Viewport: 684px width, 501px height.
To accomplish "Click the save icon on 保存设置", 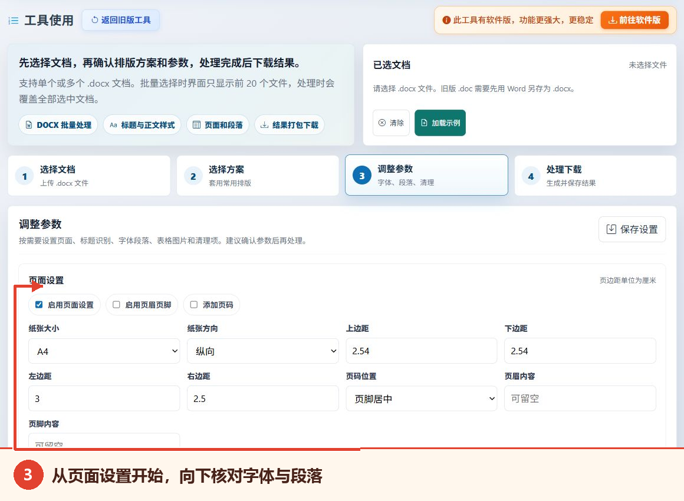I will (x=611, y=229).
